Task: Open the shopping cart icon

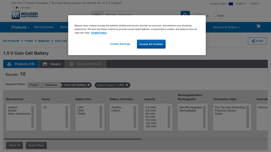Action: [x=258, y=26]
